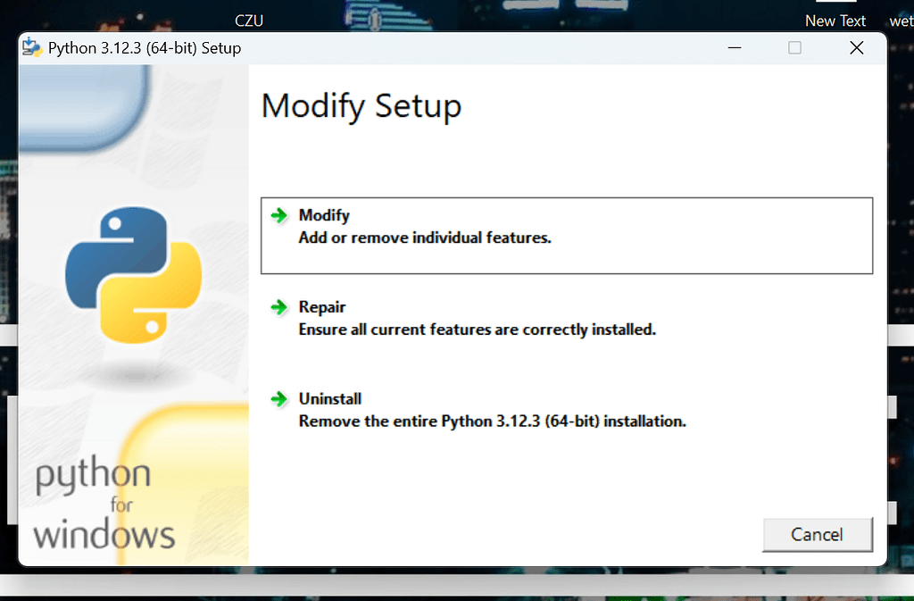Viewport: 914px width, 601px height.
Task: Click the Repair option's description text
Action: 478,329
